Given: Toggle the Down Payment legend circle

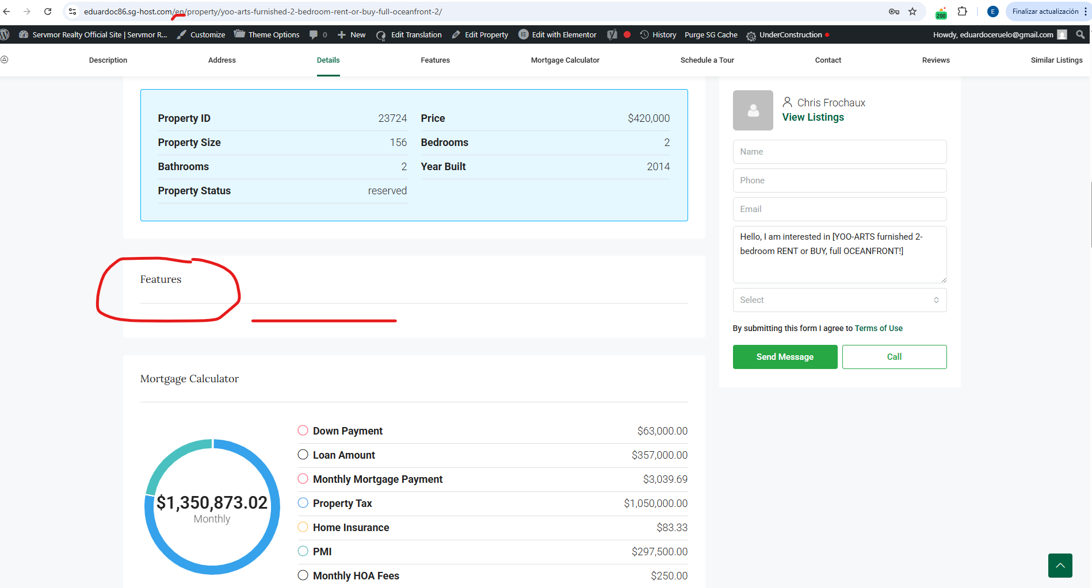Looking at the screenshot, I should point(303,431).
